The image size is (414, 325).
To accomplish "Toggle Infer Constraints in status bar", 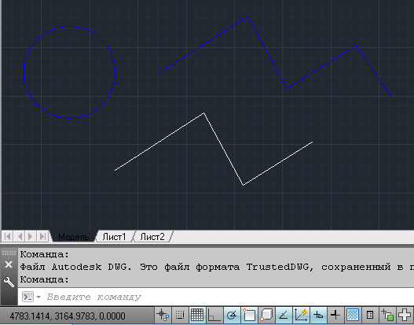I will [x=163, y=316].
